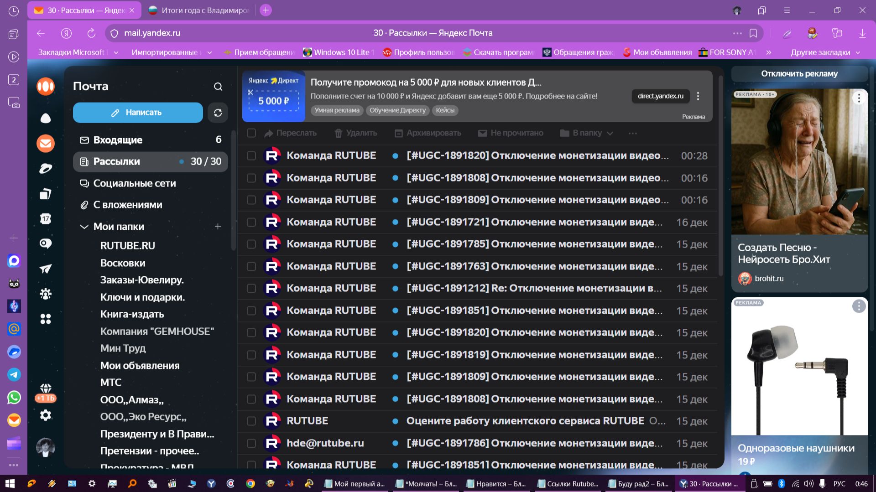The width and height of the screenshot is (876, 492).
Task: Open the settings gear in mail sidebar
Action: click(46, 415)
